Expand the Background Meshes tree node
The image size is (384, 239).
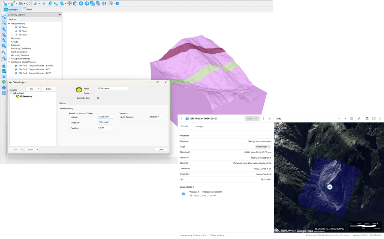tap(9, 59)
